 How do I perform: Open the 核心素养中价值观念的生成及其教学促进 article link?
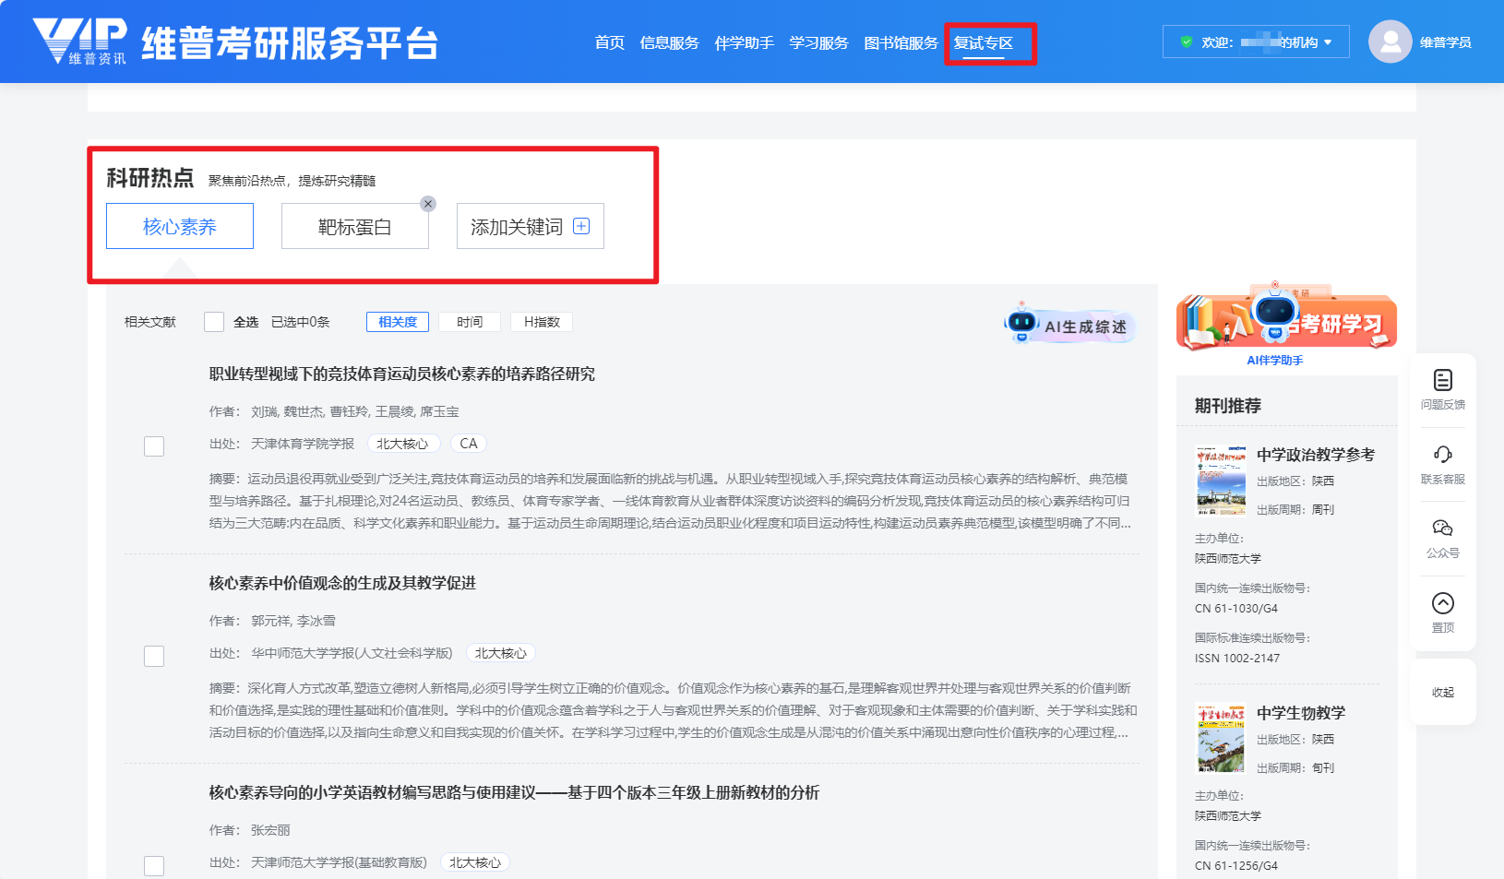[342, 583]
